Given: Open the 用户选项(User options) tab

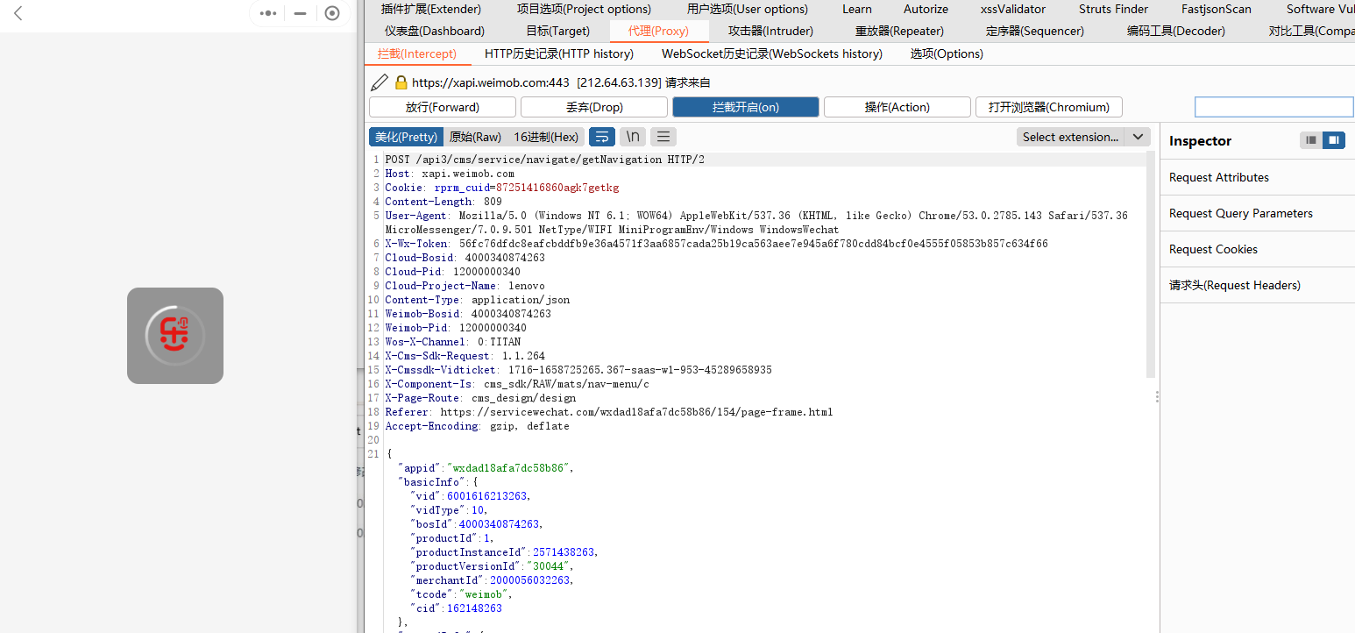Looking at the screenshot, I should point(748,9).
